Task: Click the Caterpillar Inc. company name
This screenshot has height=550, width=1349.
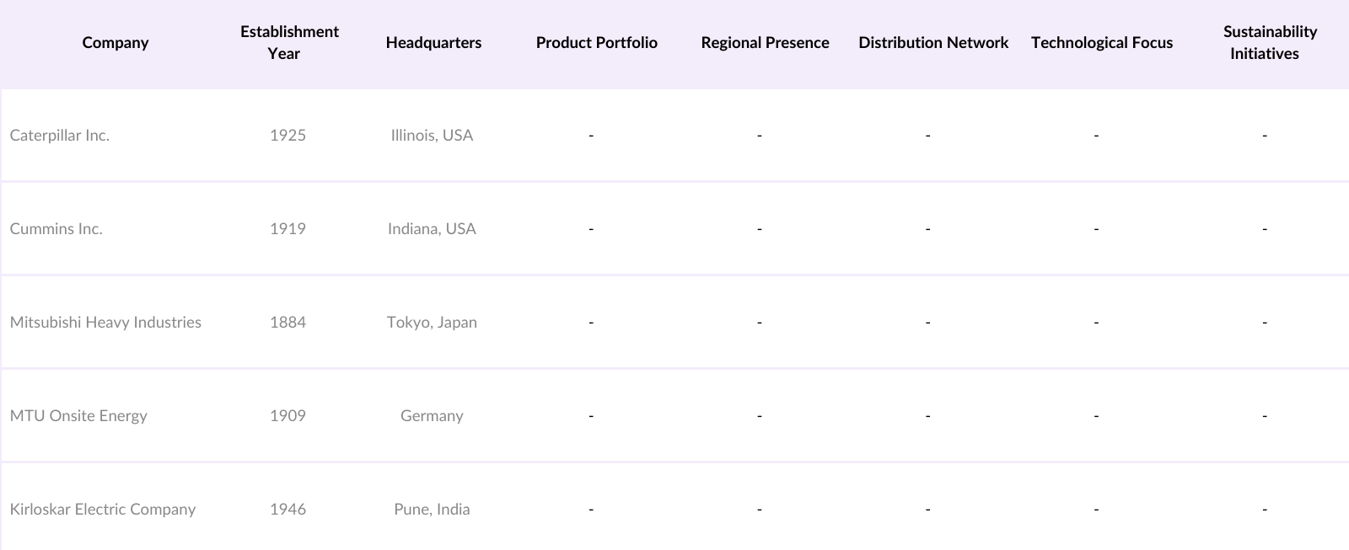Action: 60,136
